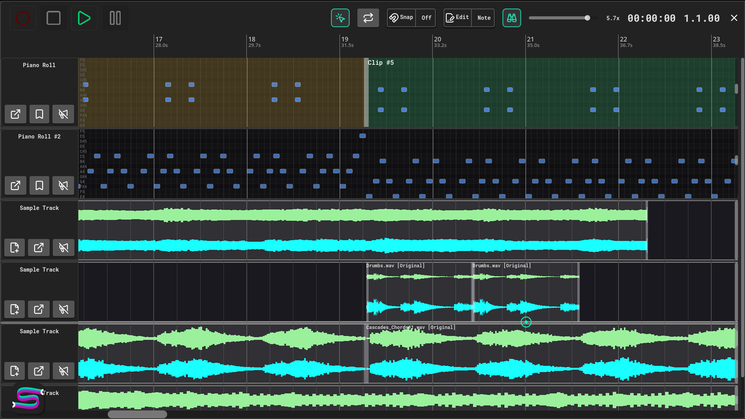Click bar 22 marker on the timeline
This screenshot has height=419, width=745.
[623, 39]
